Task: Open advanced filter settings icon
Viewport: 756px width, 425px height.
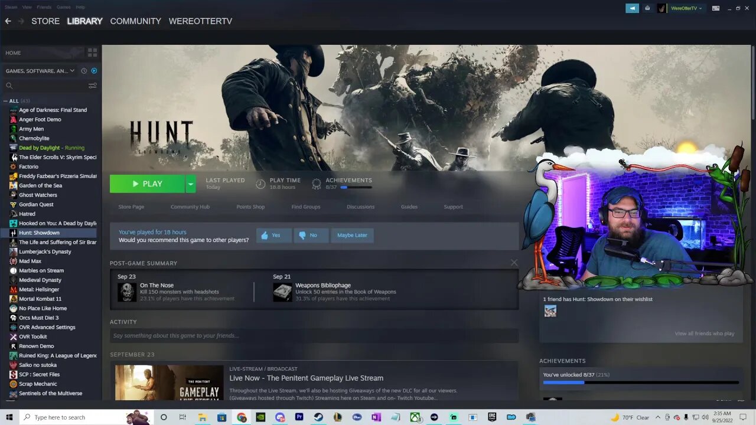Action: pyautogui.click(x=93, y=86)
